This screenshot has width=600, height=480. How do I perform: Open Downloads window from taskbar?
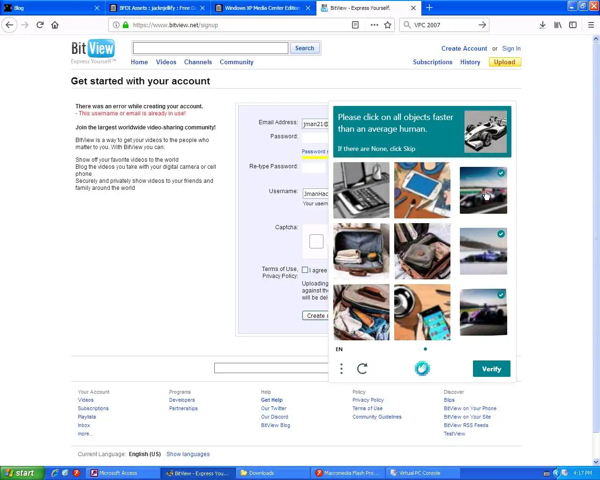click(274, 473)
